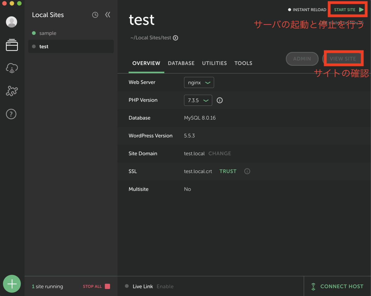Click the Connect Host button label

pos(342,286)
